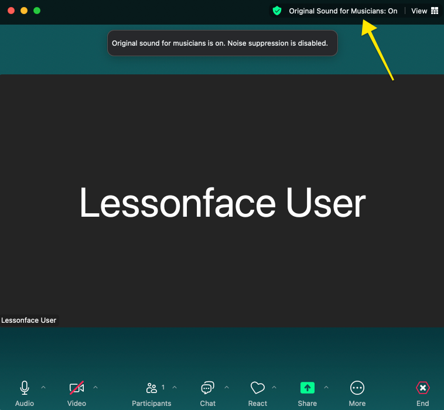
Task: Open the More options ellipsis icon
Action: click(357, 388)
